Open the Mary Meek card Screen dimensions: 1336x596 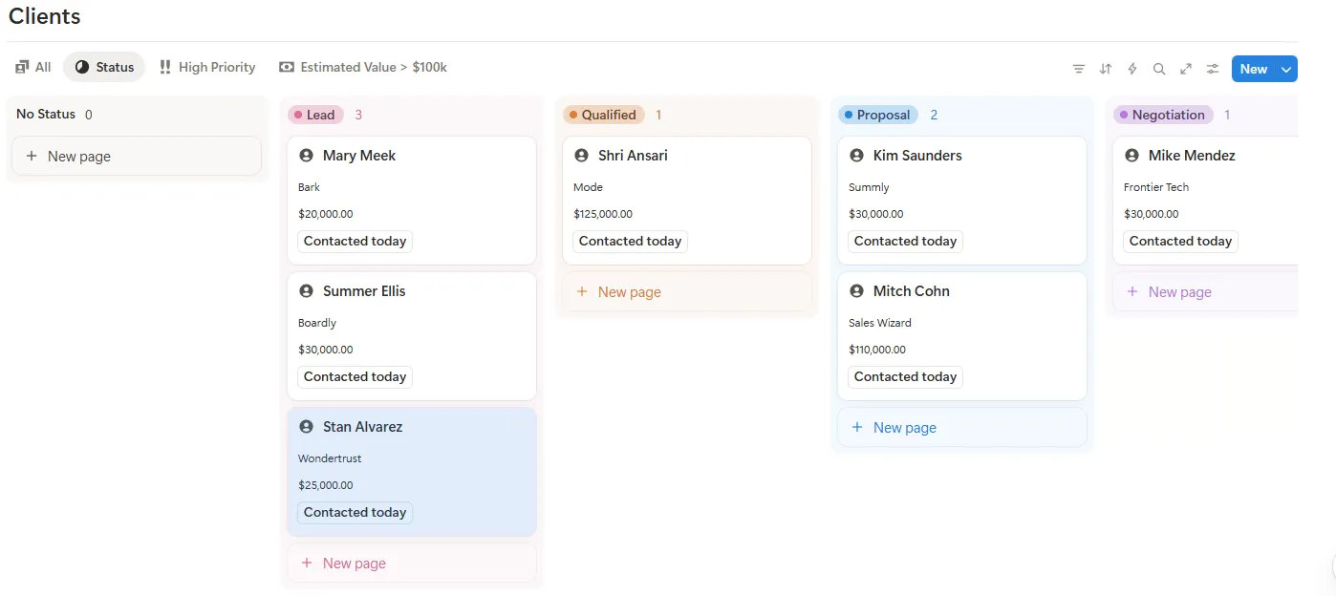[x=412, y=201]
